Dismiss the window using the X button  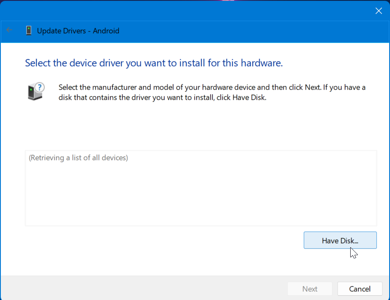379,11
